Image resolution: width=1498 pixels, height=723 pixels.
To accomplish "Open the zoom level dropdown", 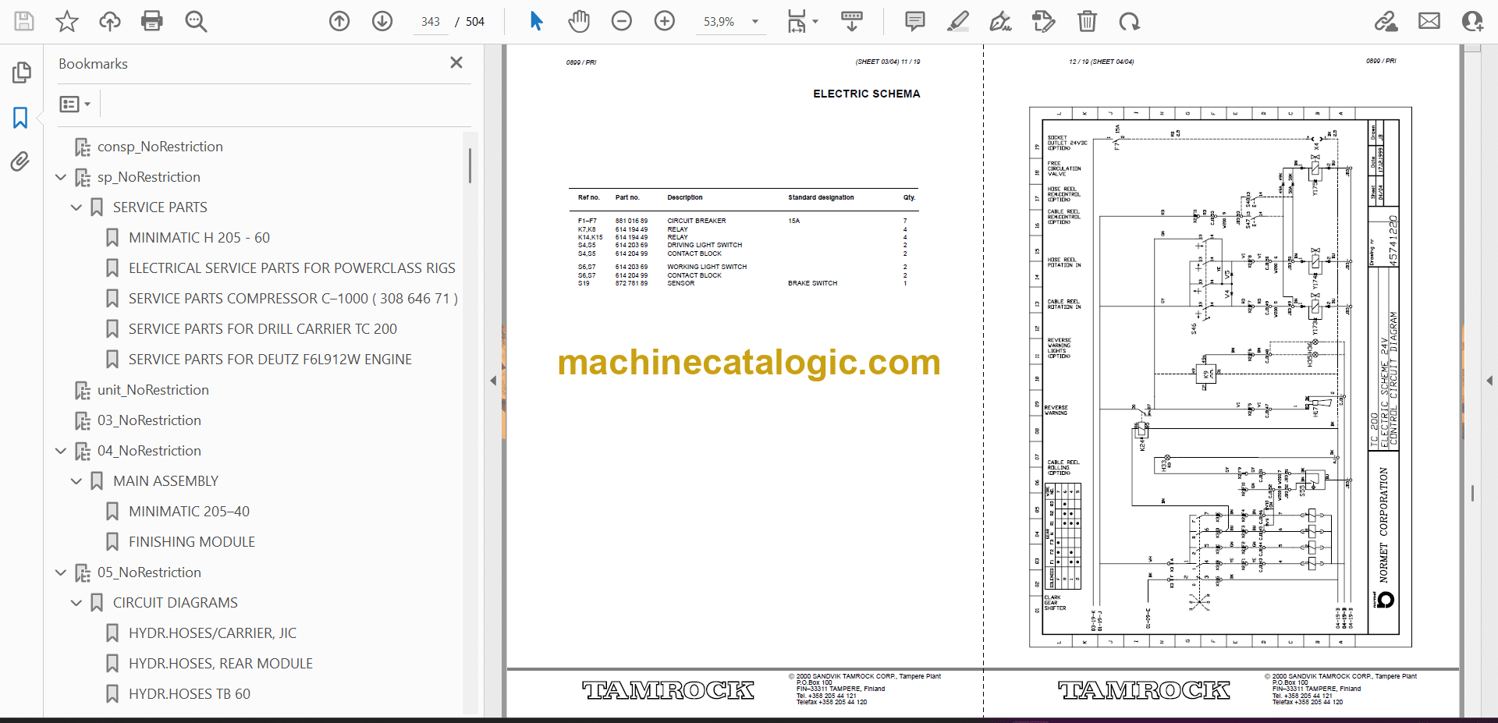I will click(755, 22).
